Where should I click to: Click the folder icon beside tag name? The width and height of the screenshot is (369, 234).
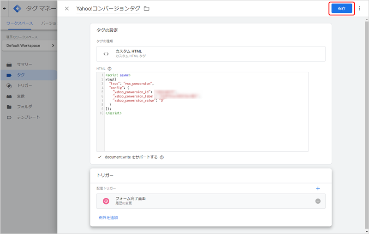pos(147,9)
